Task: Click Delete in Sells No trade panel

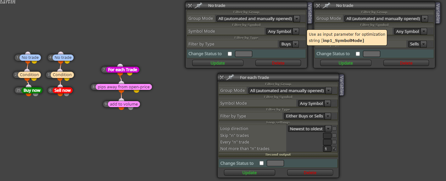Action: 406,63
